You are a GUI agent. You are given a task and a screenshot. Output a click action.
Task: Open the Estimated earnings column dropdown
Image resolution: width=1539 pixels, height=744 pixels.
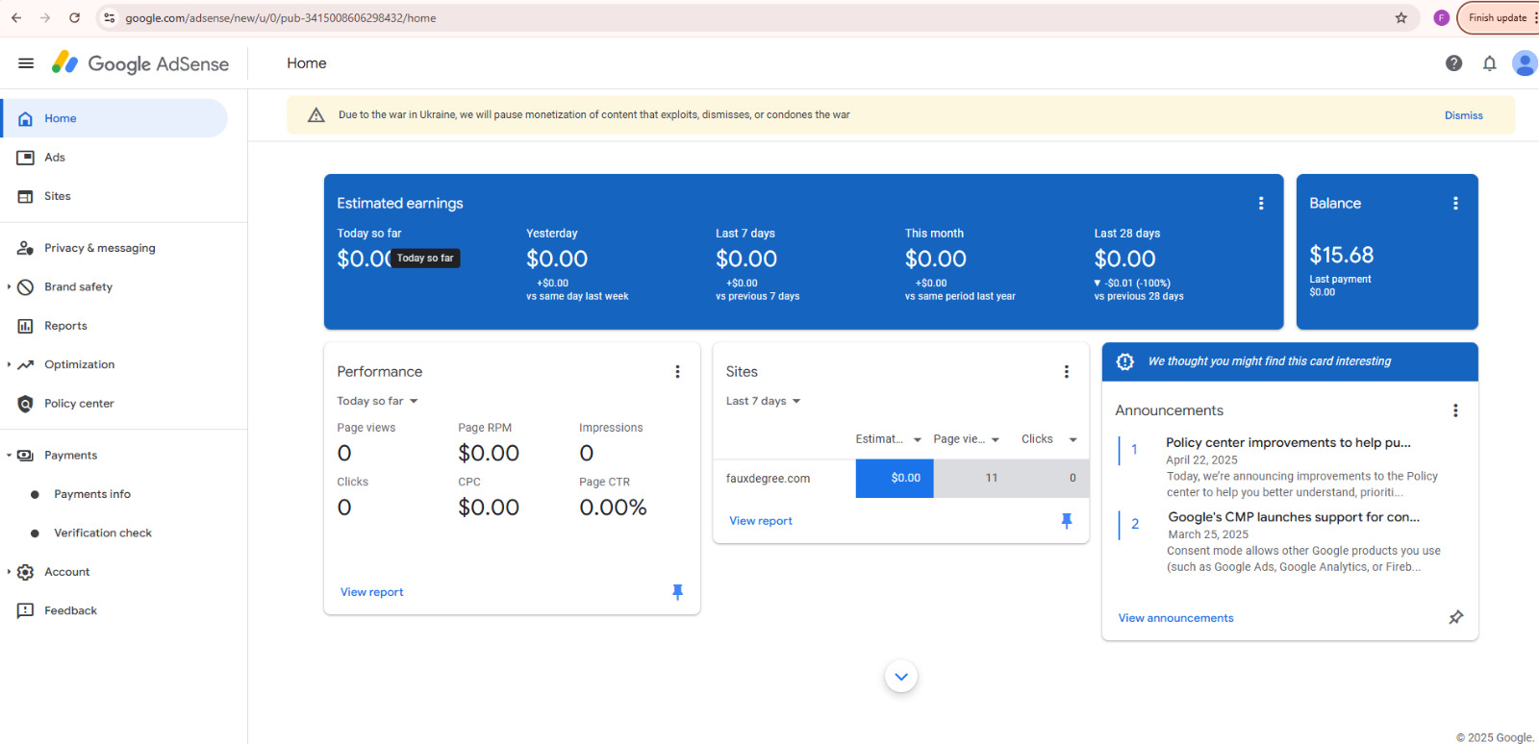[917, 439]
